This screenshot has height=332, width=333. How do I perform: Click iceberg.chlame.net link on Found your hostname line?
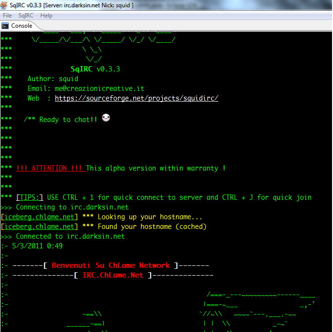click(x=39, y=227)
